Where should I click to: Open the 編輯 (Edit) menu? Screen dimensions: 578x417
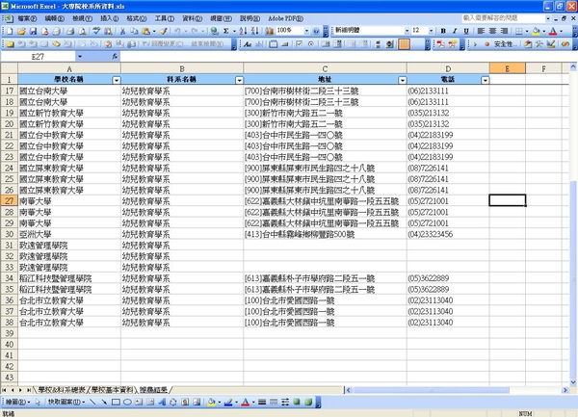click(54, 18)
